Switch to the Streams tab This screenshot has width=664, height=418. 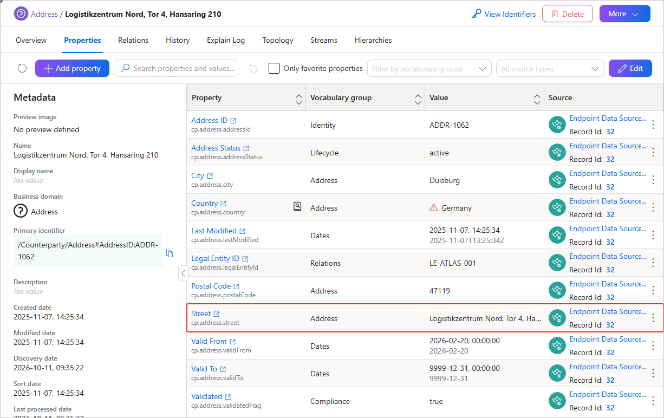pyautogui.click(x=324, y=40)
